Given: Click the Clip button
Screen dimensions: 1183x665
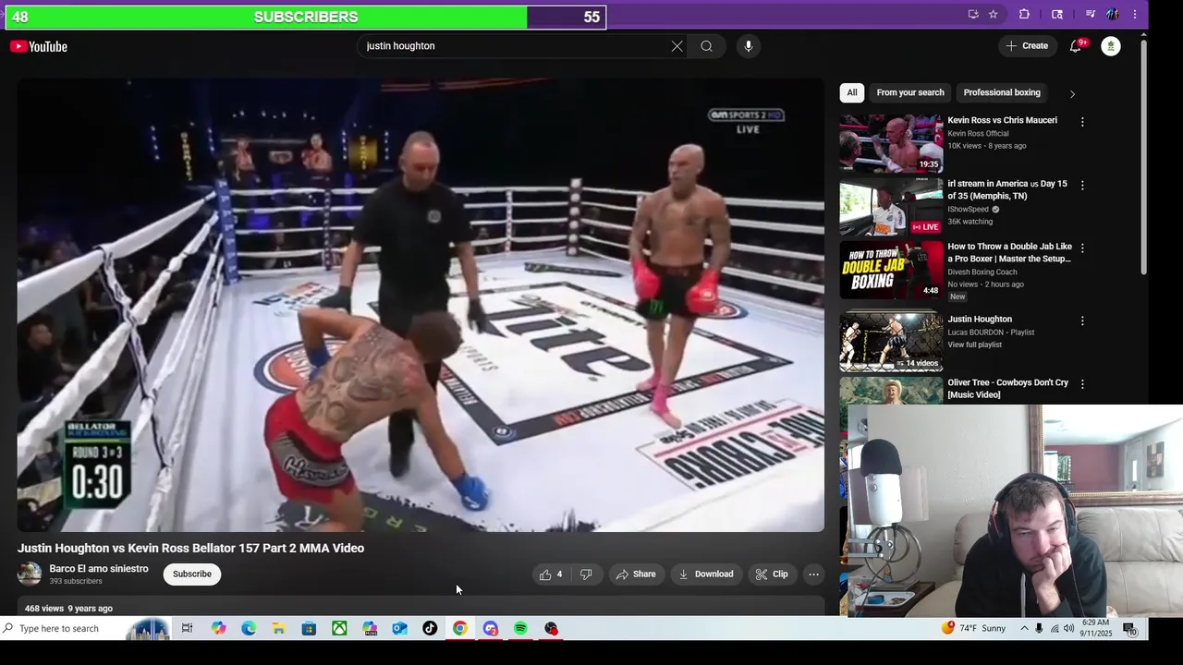Looking at the screenshot, I should [x=772, y=574].
